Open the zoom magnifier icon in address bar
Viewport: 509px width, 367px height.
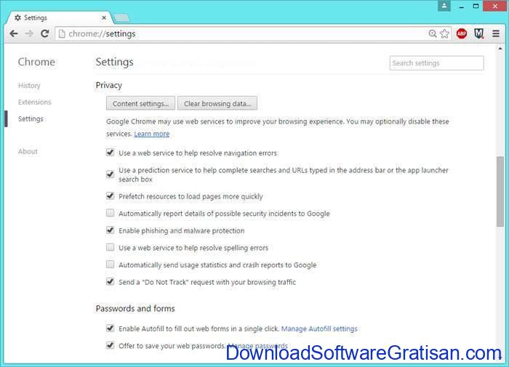pyautogui.click(x=433, y=33)
